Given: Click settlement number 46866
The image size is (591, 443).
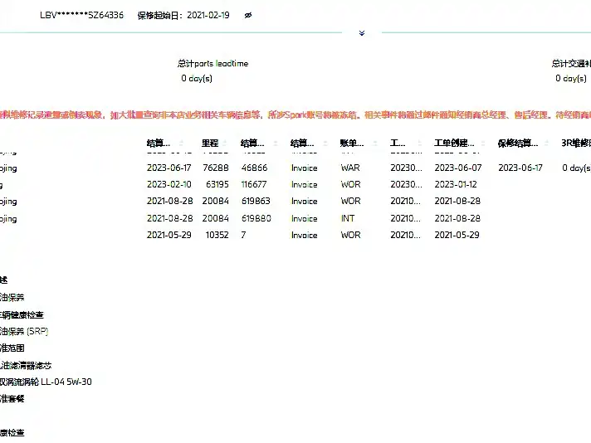Looking at the screenshot, I should 255,168.
